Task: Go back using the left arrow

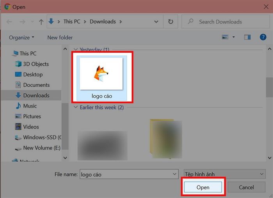Action: (9, 22)
